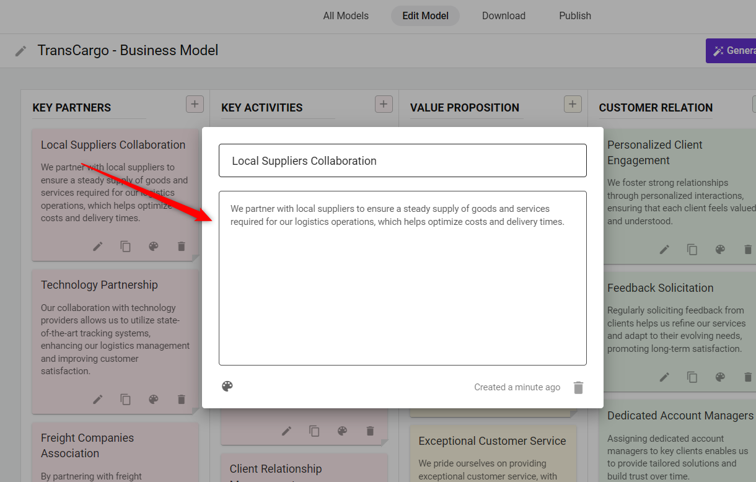Add a new Value Proposition card
Viewport: 756px width, 482px height.
(x=573, y=104)
